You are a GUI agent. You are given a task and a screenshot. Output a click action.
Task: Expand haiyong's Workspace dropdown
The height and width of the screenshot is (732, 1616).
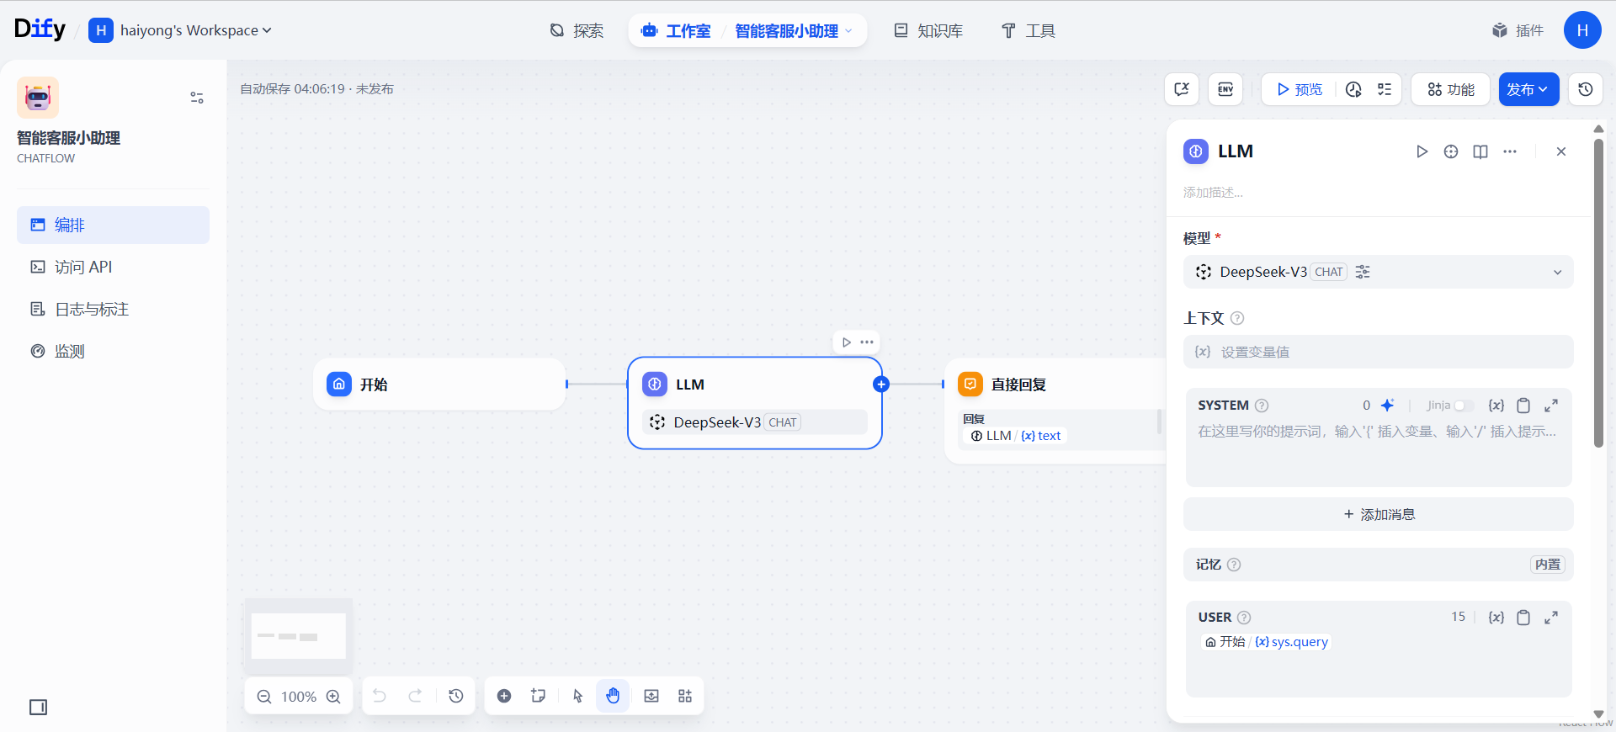(x=180, y=30)
